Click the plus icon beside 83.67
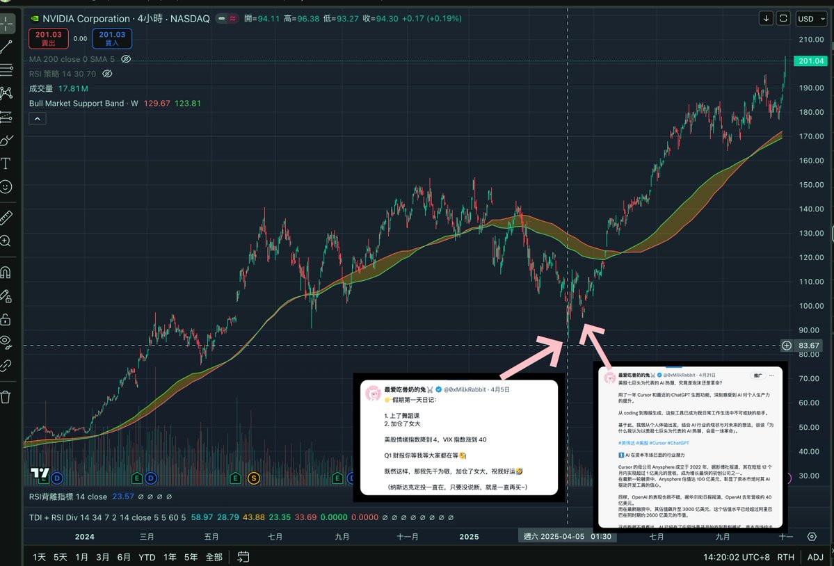Image resolution: width=834 pixels, height=566 pixels. [787, 346]
